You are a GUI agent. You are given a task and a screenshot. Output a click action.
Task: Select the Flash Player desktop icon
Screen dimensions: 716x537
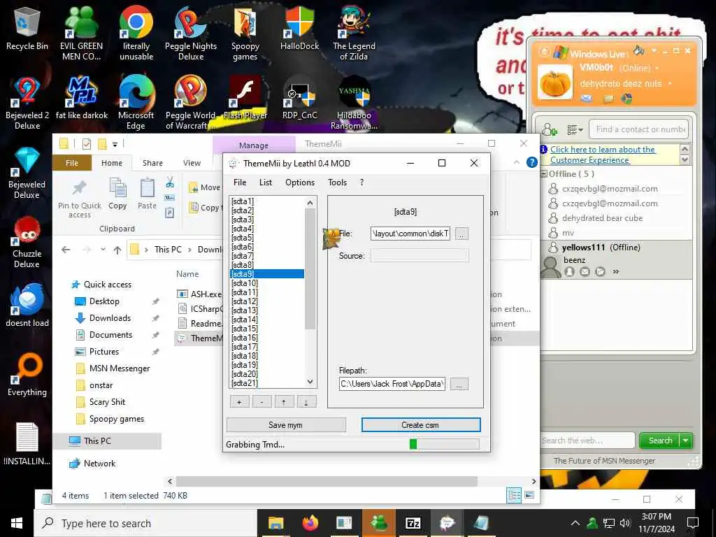click(x=245, y=98)
